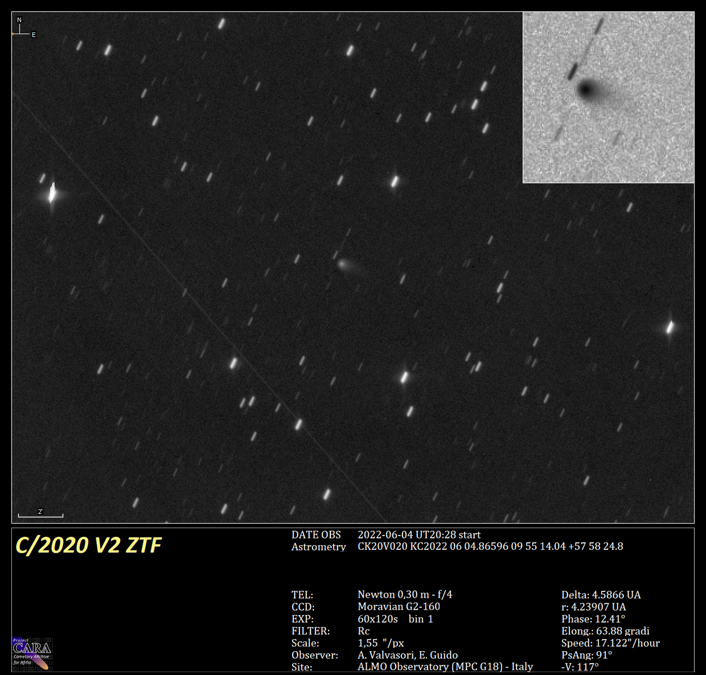Click the astrometry line starting 'CK20V020 KC2022'
Image resolution: width=706 pixels, height=675 pixels.
pyautogui.click(x=490, y=546)
